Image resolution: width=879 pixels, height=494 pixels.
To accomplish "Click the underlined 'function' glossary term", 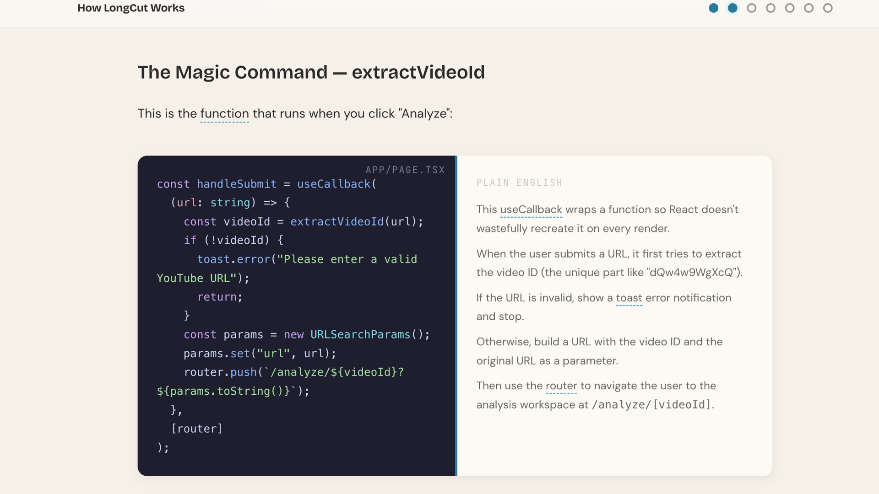I will 224,113.
